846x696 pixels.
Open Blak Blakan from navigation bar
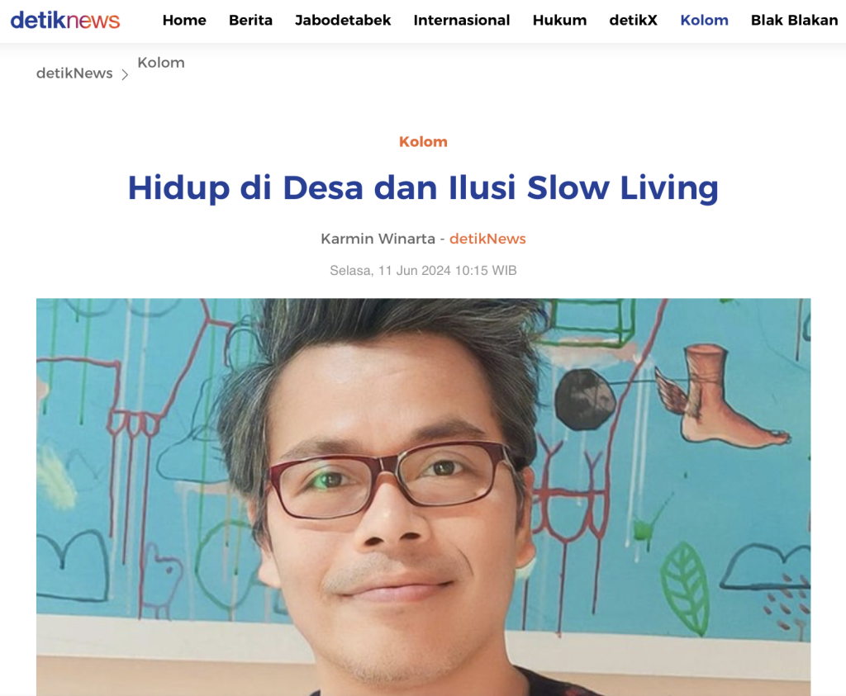point(794,21)
